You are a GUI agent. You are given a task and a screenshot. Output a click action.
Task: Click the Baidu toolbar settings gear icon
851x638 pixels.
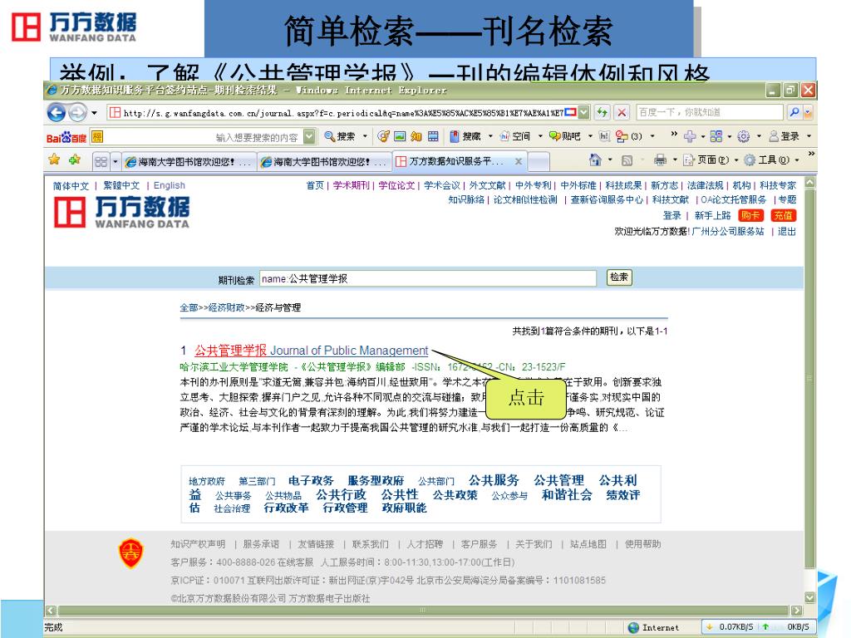(x=743, y=137)
